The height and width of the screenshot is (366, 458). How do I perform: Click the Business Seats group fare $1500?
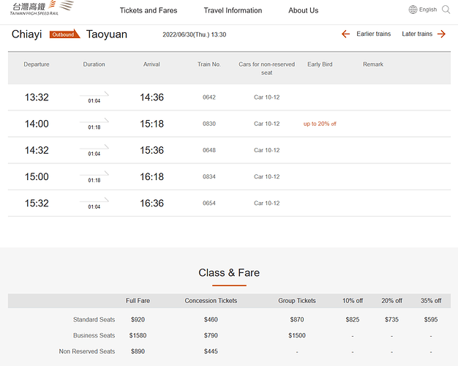[297, 335]
